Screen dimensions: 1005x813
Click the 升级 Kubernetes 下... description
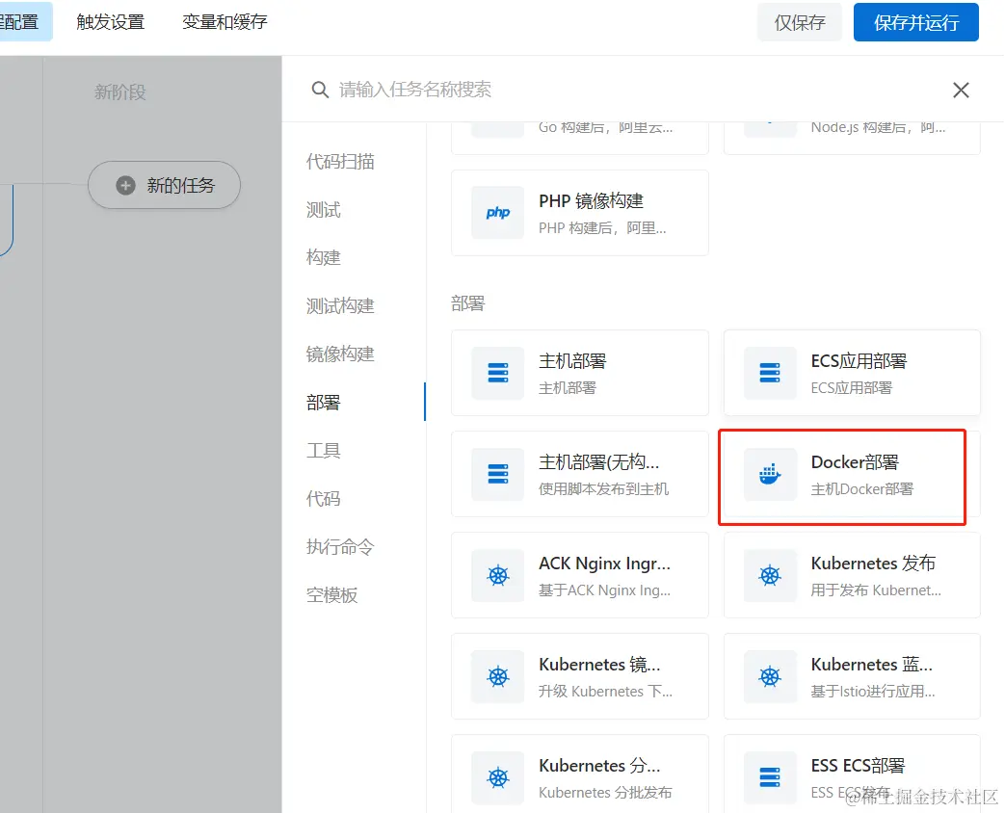[x=606, y=692]
